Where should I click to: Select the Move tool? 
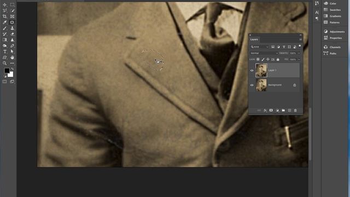coord(4,4)
